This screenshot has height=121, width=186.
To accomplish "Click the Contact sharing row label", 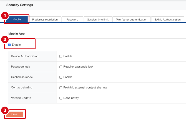I will pos(22,87).
